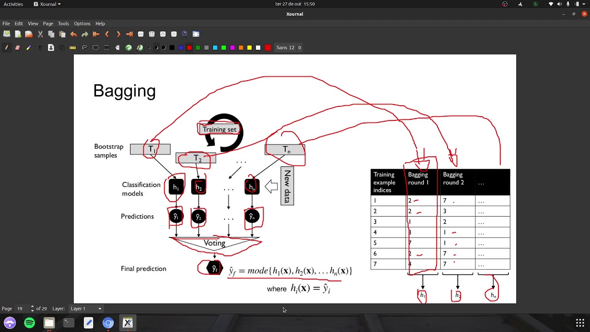Viewport: 590px width, 332px height.
Task: Click the Redo arrow icon
Action: click(85, 34)
